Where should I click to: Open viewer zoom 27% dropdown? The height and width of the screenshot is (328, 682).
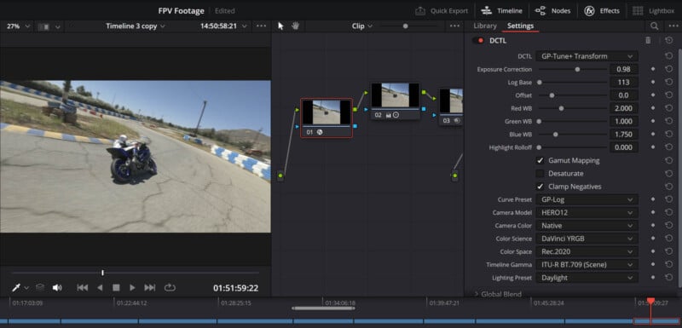18,26
